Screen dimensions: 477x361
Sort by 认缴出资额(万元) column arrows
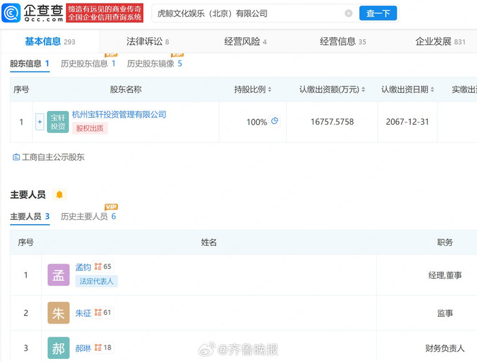pyautogui.click(x=363, y=89)
